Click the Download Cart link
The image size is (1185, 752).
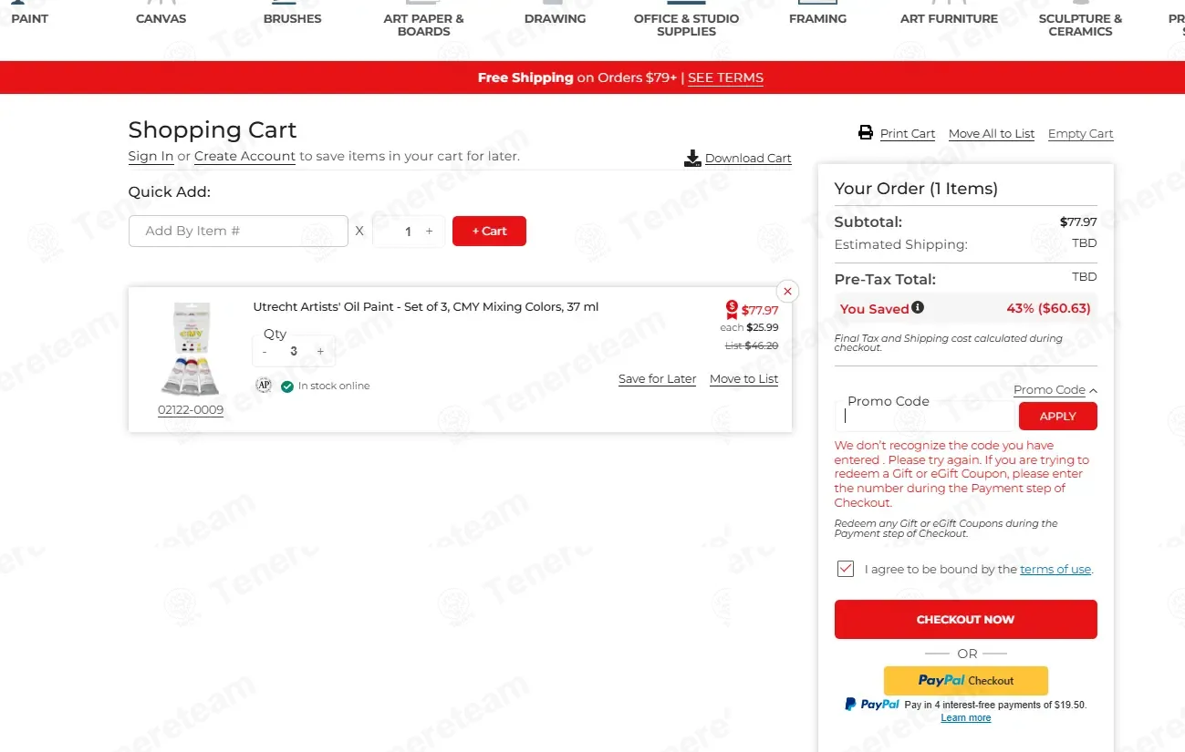748,159
